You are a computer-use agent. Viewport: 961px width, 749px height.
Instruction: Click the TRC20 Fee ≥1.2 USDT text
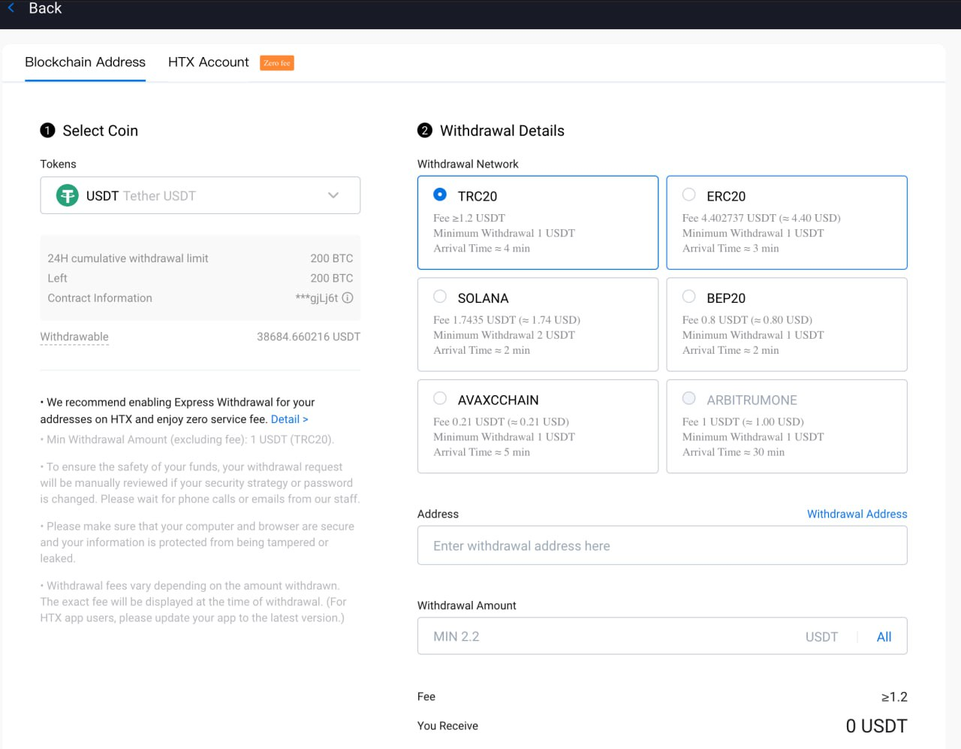point(469,218)
